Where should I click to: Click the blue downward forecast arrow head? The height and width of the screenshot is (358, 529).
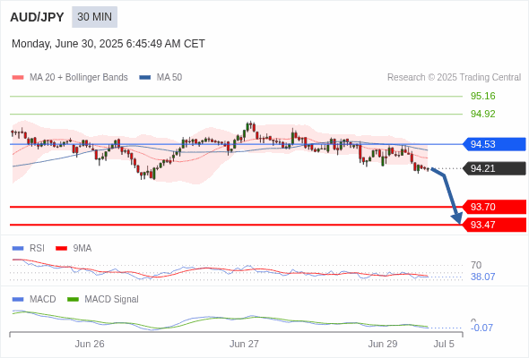tap(457, 217)
